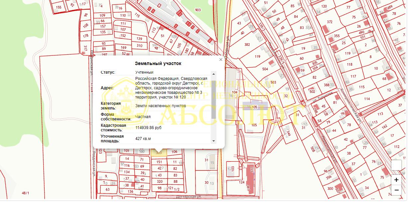
Task: Click the value 114939.86 руб
Action: [x=149, y=128]
